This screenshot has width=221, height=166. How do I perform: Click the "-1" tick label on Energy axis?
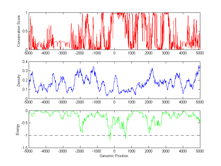point(25,136)
